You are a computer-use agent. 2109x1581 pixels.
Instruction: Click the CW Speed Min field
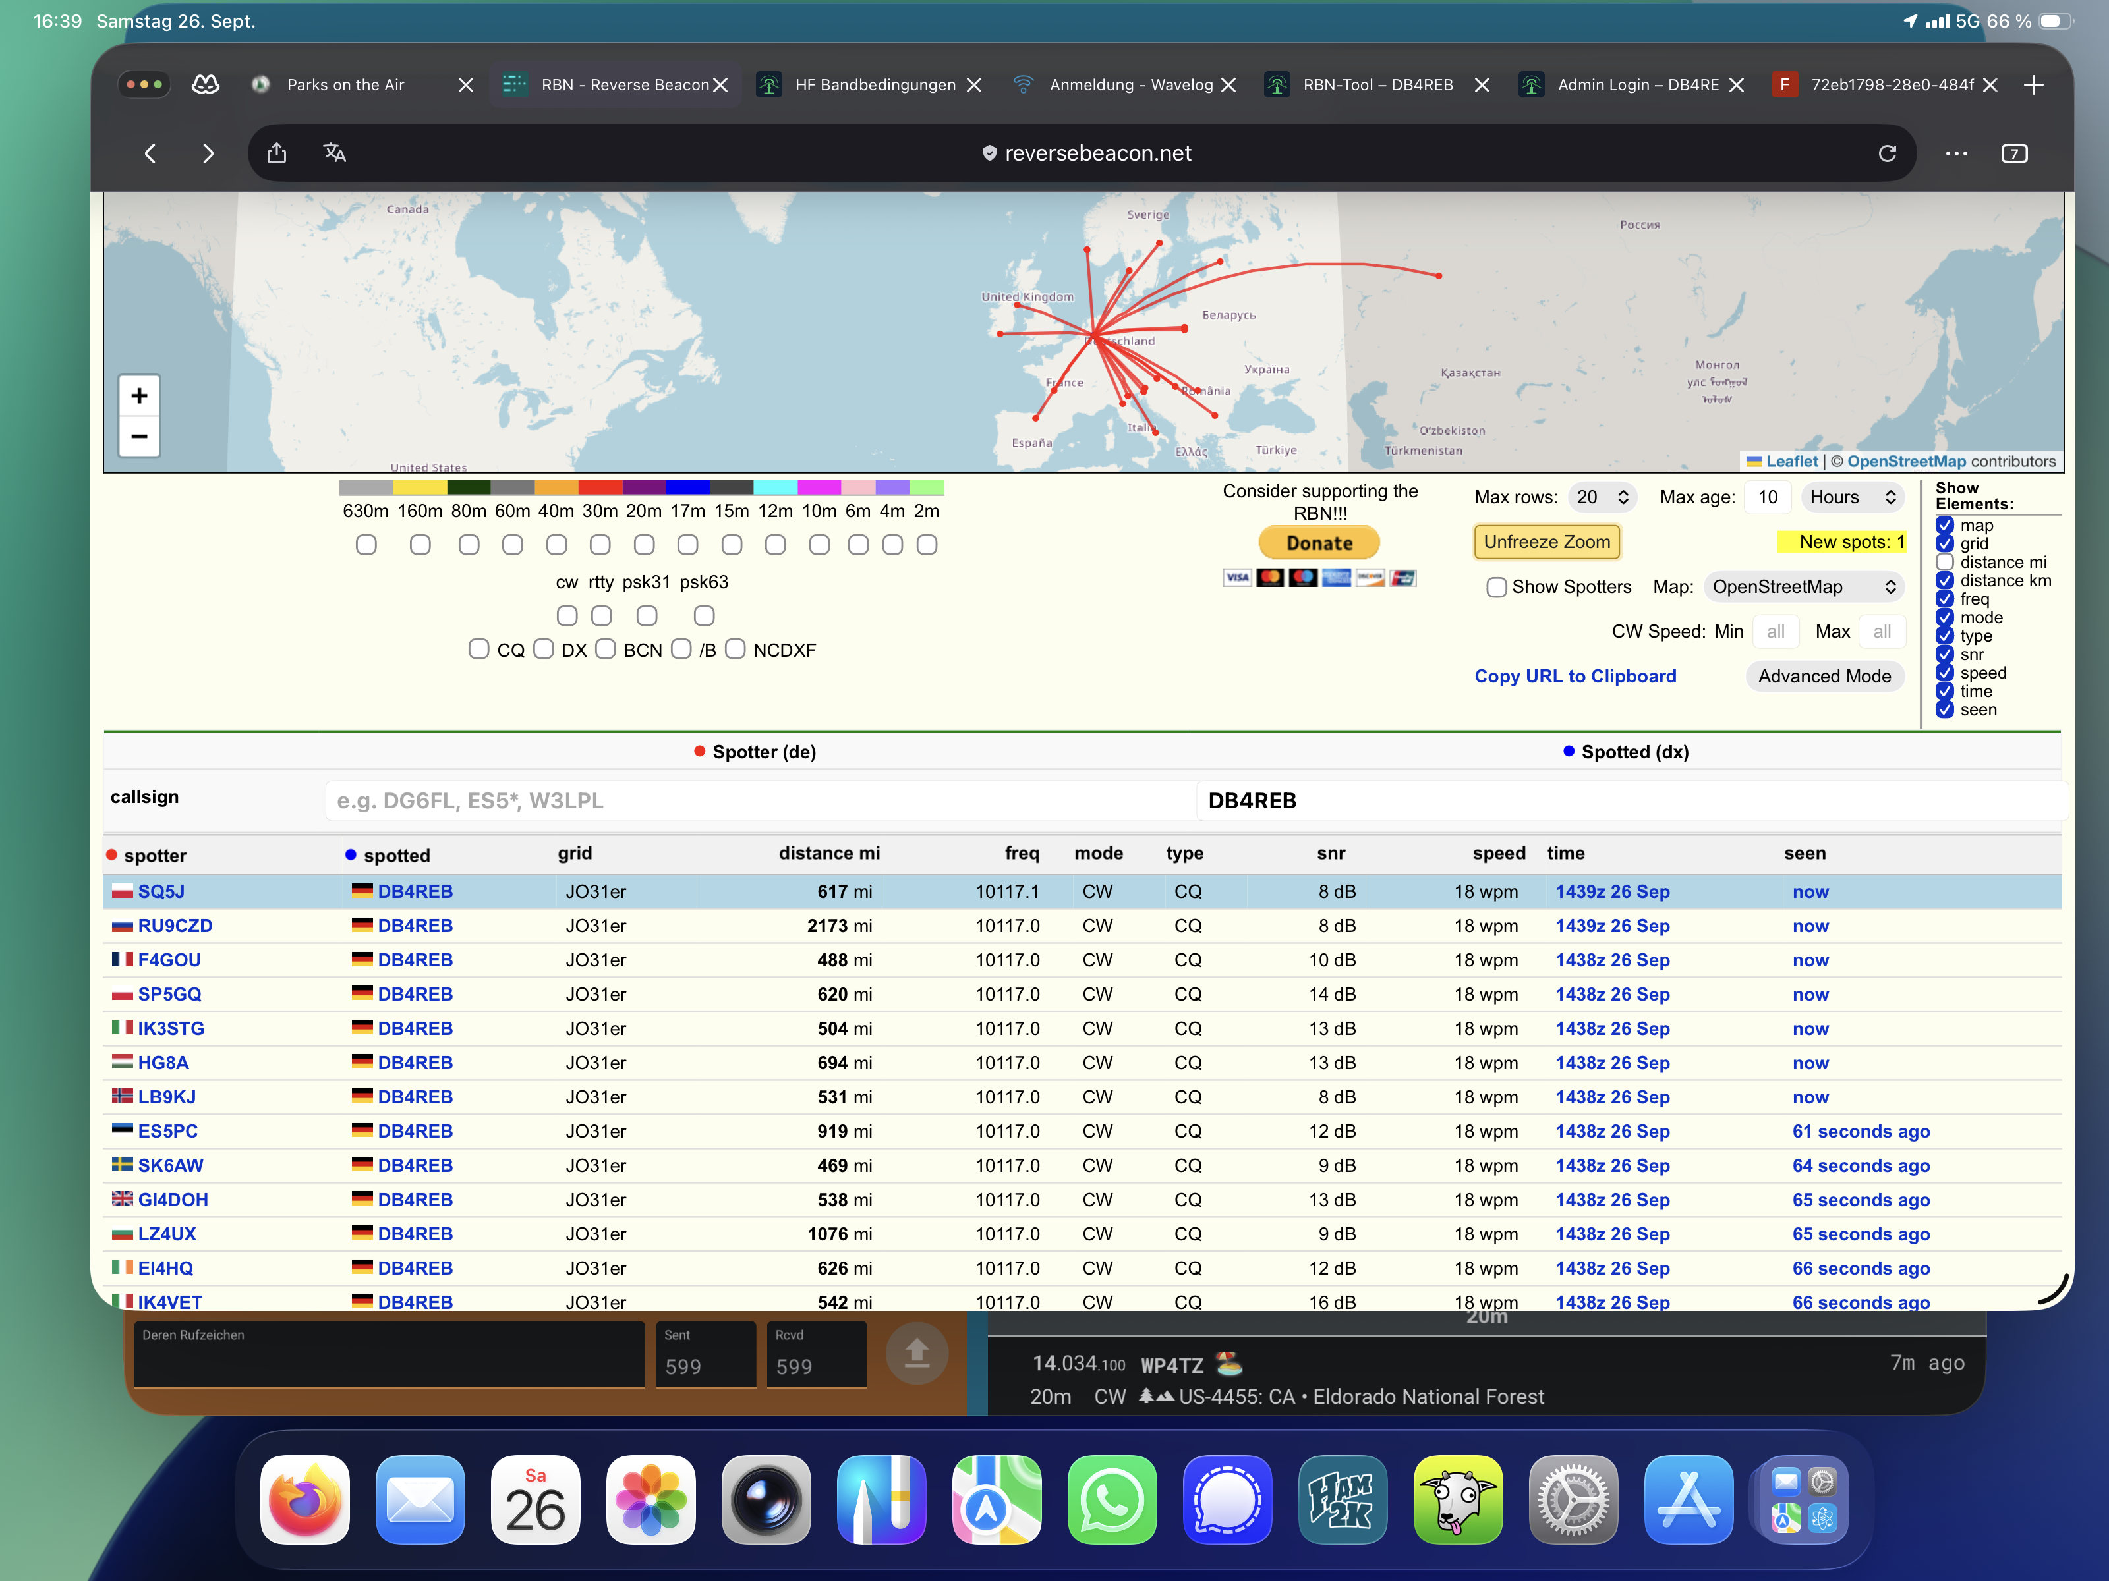1776,631
